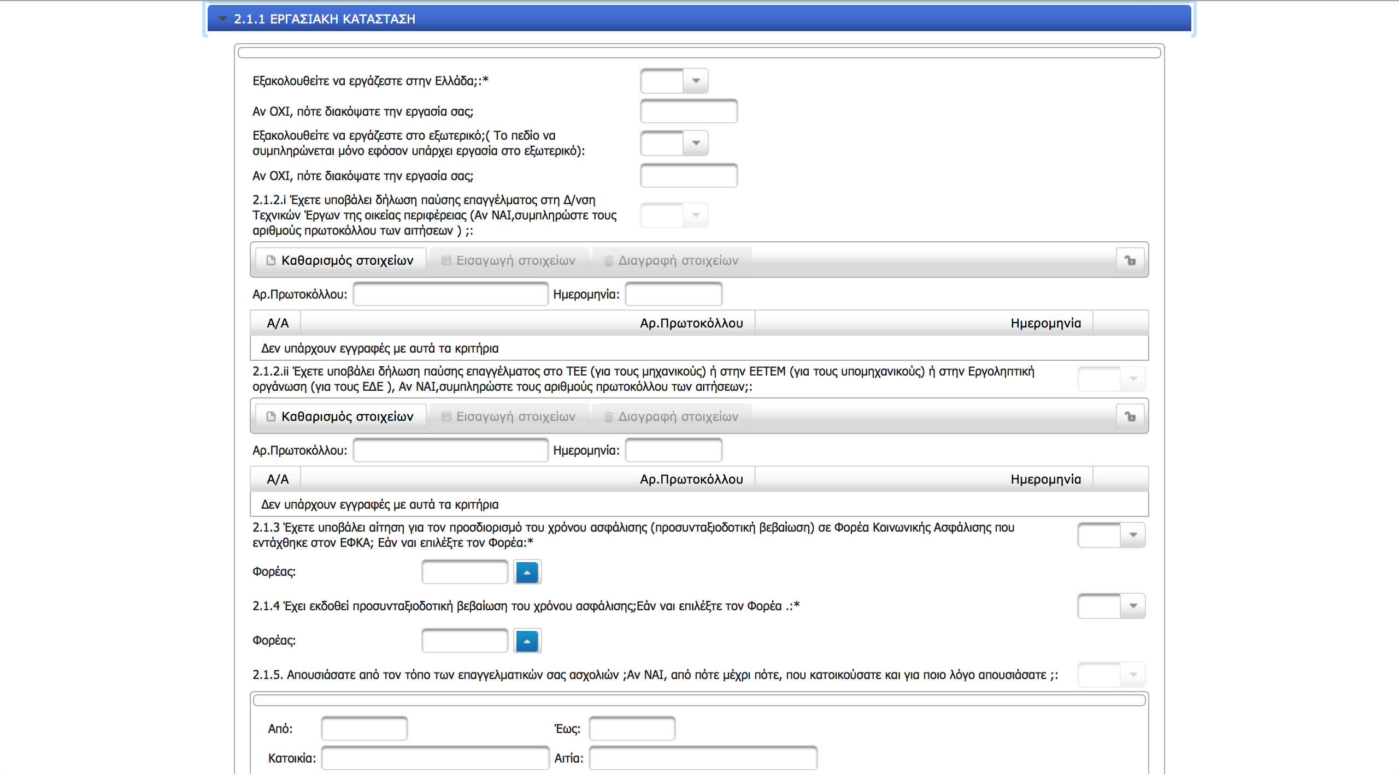The image size is (1399, 774).
Task: Open the dropdown for question 2.1.4
Action: (1132, 606)
